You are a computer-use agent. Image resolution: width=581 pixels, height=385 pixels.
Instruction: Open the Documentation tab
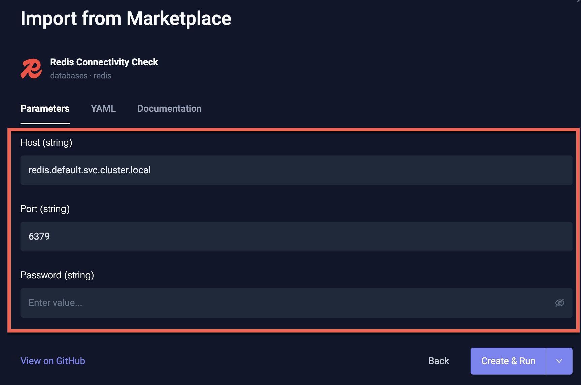[x=169, y=108]
